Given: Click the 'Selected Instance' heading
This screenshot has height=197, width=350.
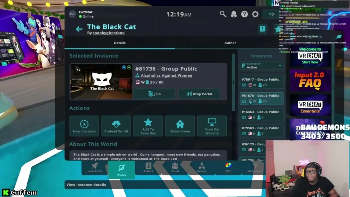Looking at the screenshot, I should click(x=94, y=56).
